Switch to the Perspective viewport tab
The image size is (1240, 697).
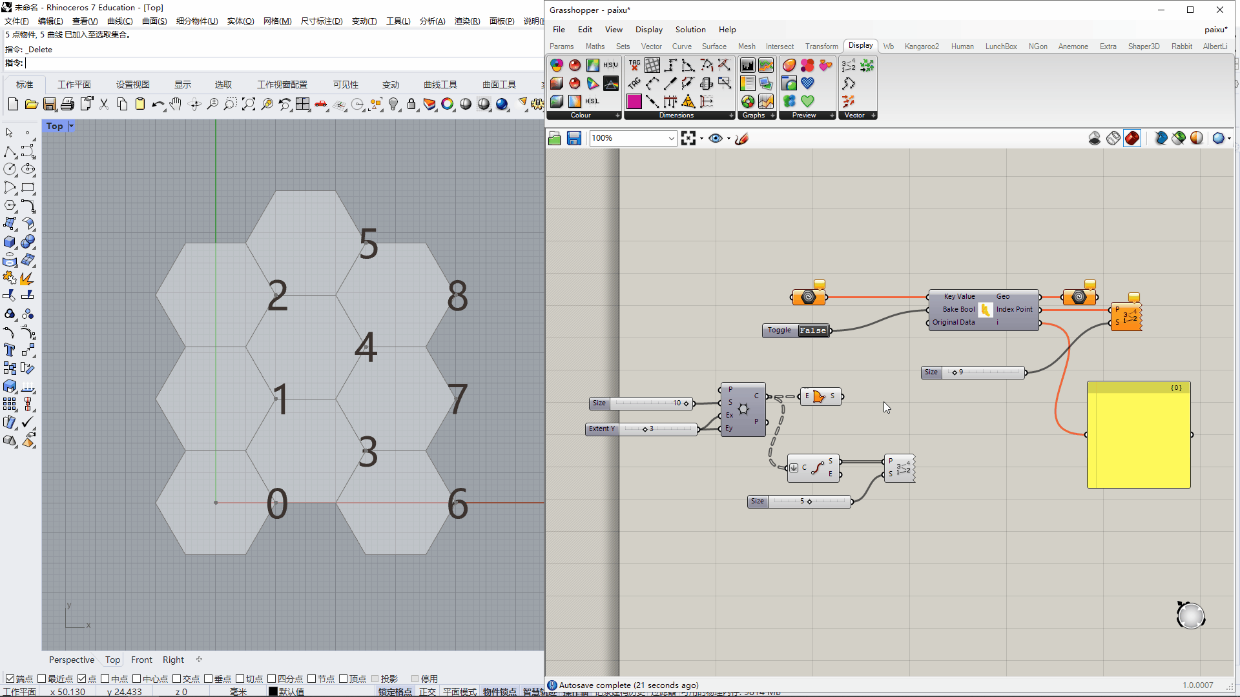pos(71,660)
